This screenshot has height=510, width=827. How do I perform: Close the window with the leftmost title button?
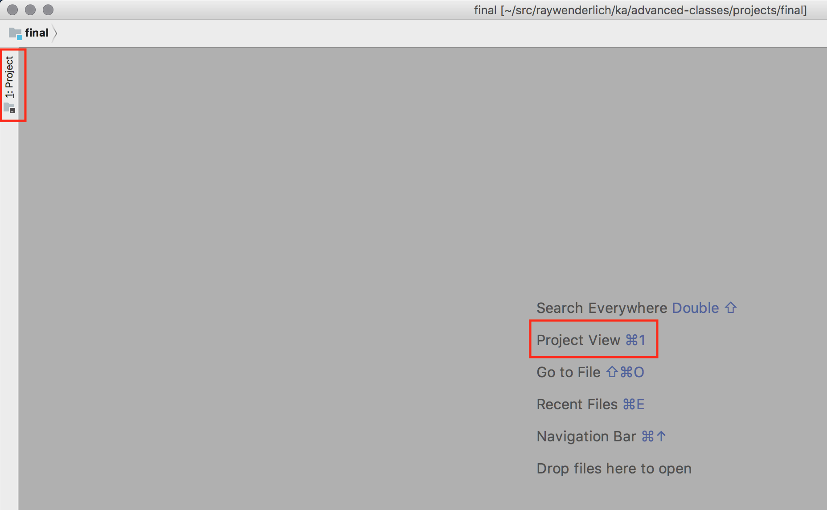pos(12,10)
